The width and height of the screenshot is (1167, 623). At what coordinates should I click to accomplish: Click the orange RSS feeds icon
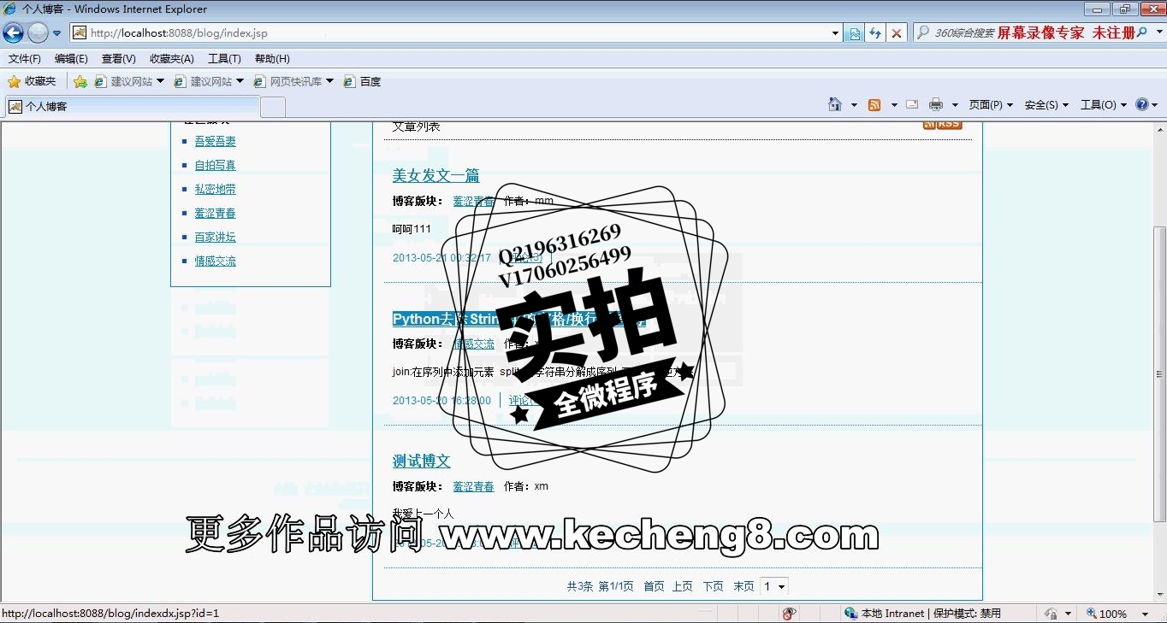click(874, 104)
